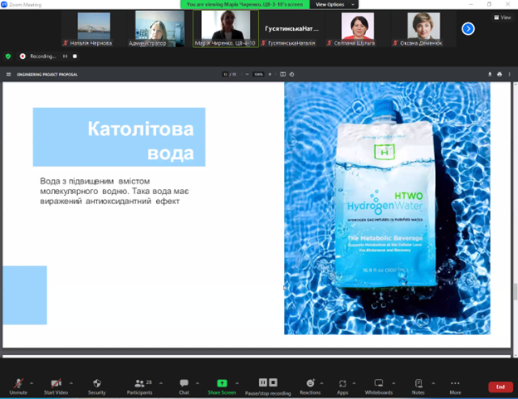Pause/stop the recording from toolbar
Image resolution: width=518 pixels, height=399 pixels.
[x=267, y=385]
